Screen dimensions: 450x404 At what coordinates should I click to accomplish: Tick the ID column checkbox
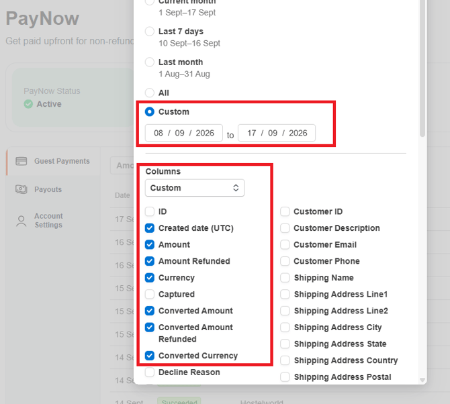point(150,211)
